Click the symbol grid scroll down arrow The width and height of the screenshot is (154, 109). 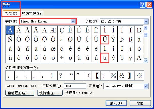click(145, 60)
